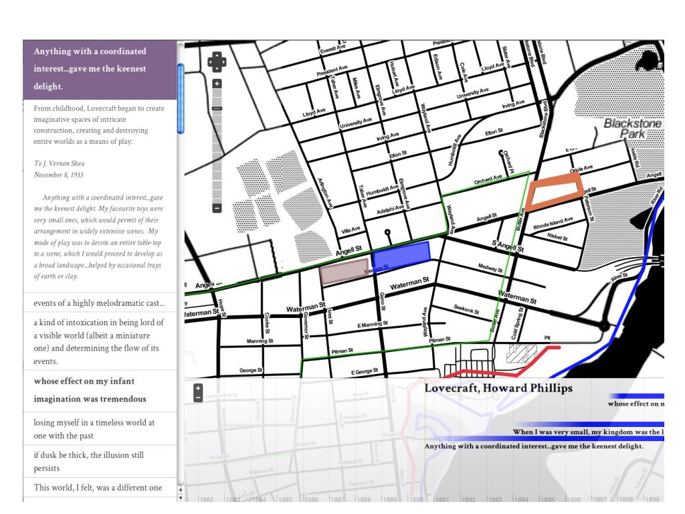Click the 'To J. Vernon Shea' letter heading
The width and height of the screenshot is (685, 514).
[59, 163]
